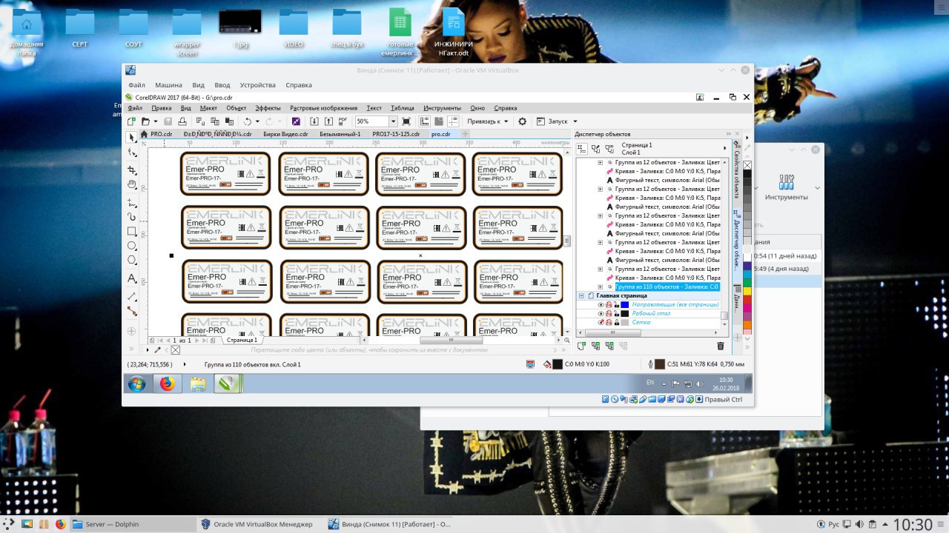The width and height of the screenshot is (949, 533).
Task: Click the Рус keyboard layout indicator
Action: tap(833, 524)
